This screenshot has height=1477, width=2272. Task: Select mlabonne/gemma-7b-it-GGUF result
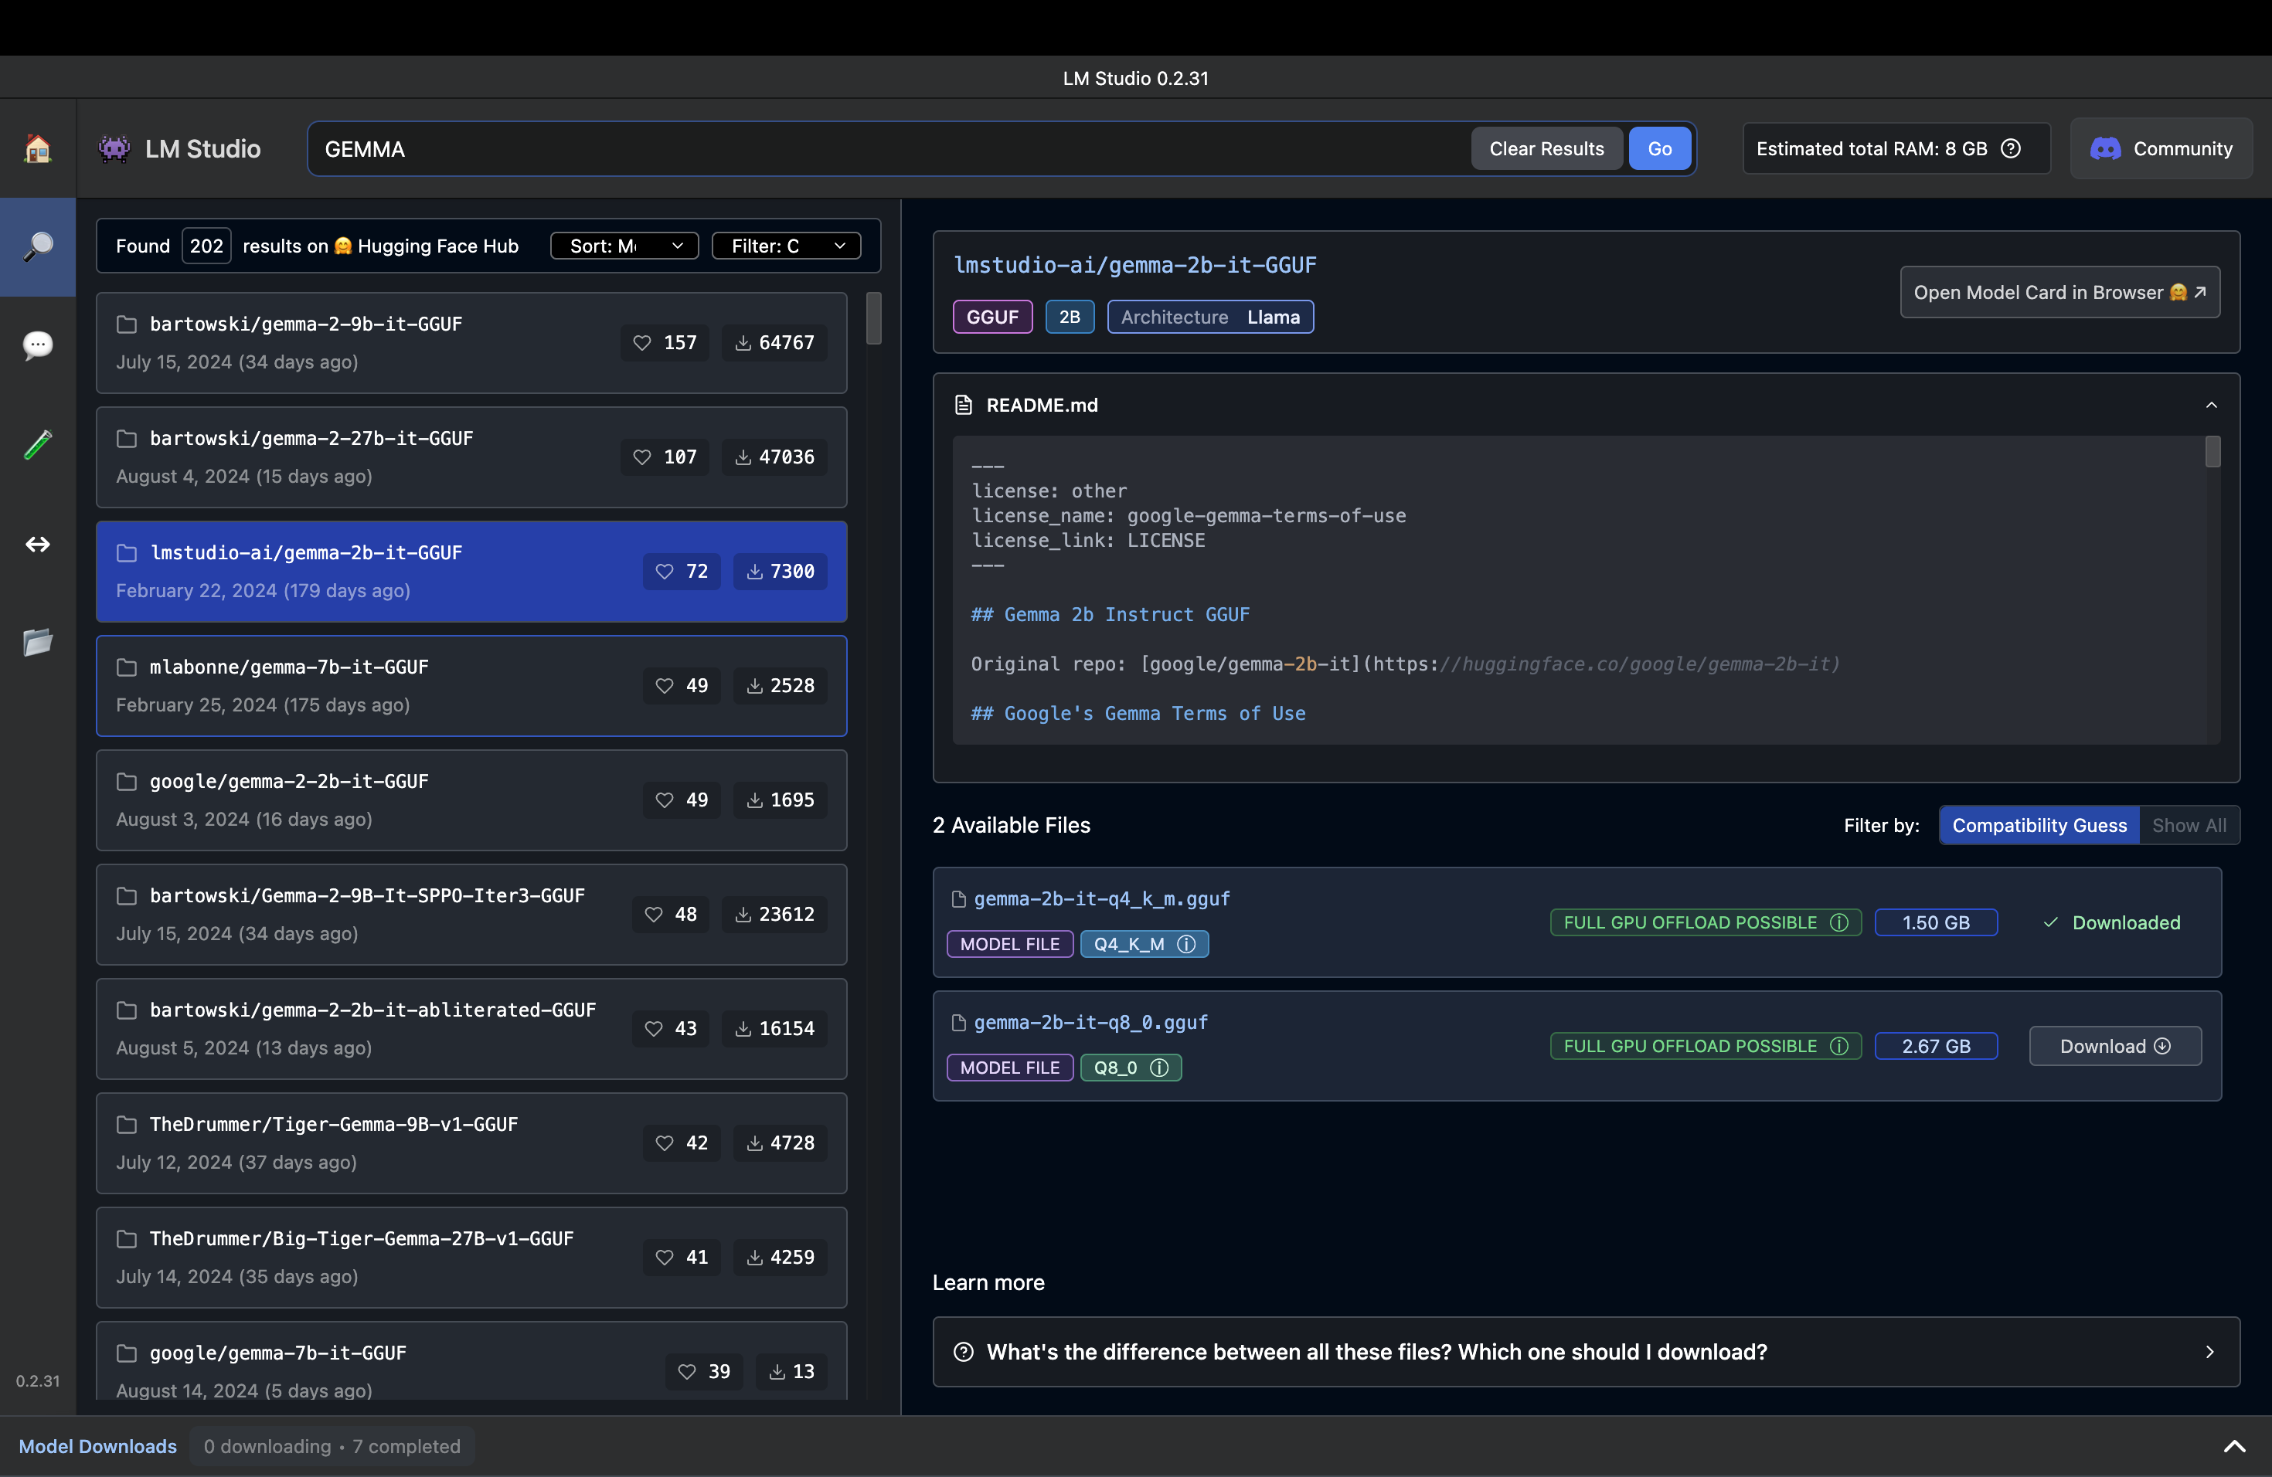(x=471, y=686)
